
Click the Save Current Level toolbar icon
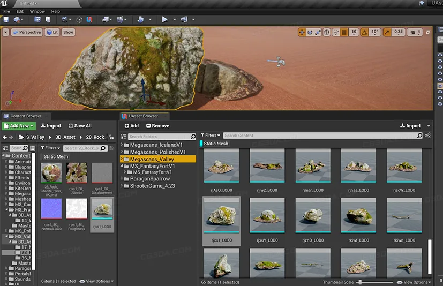click(6, 19)
